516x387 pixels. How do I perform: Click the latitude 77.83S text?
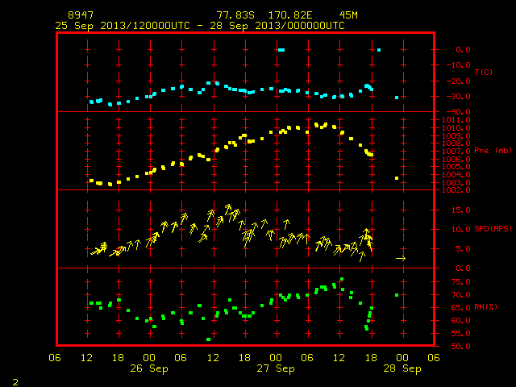tap(235, 15)
